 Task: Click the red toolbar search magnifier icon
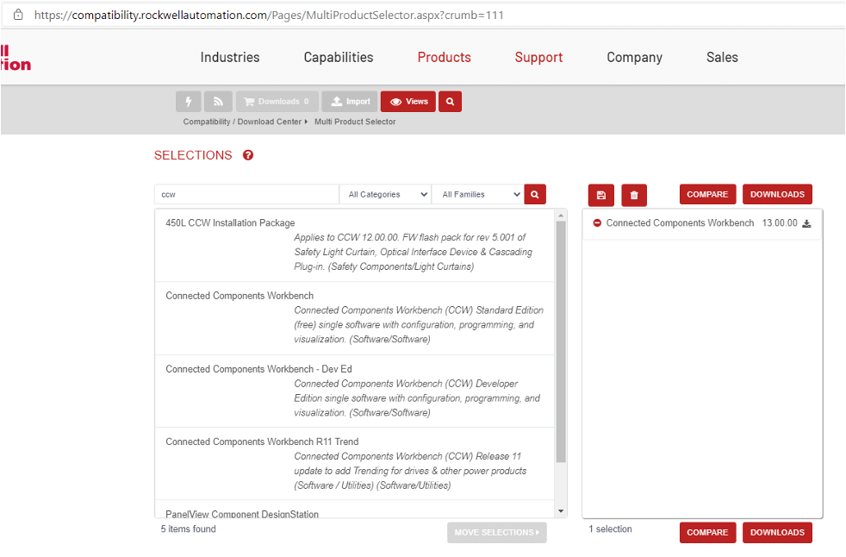point(450,102)
